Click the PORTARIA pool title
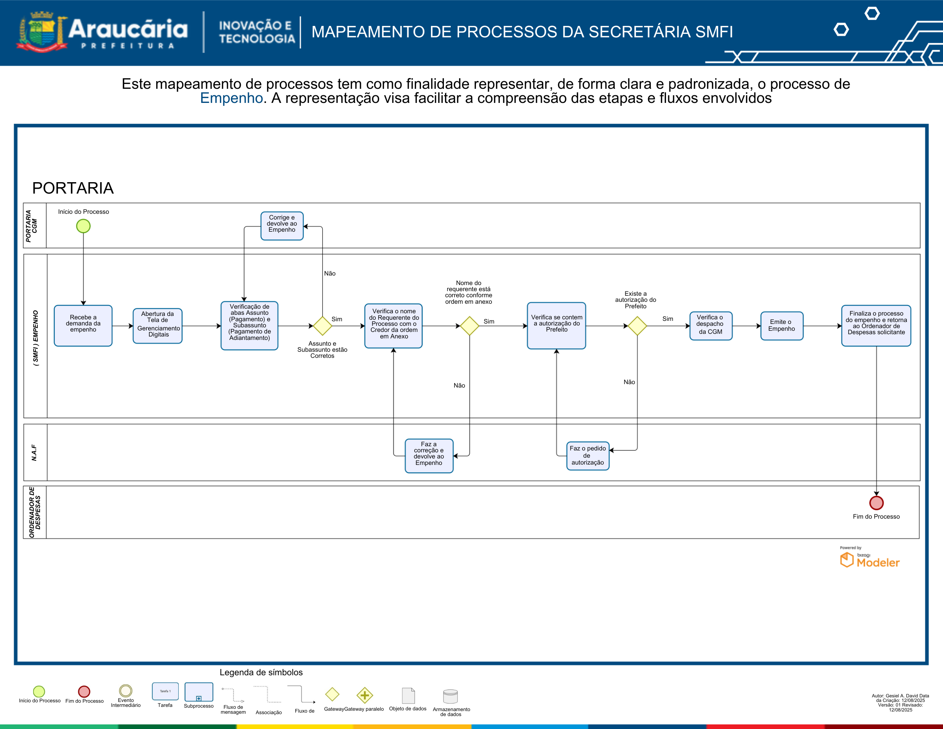 click(73, 188)
